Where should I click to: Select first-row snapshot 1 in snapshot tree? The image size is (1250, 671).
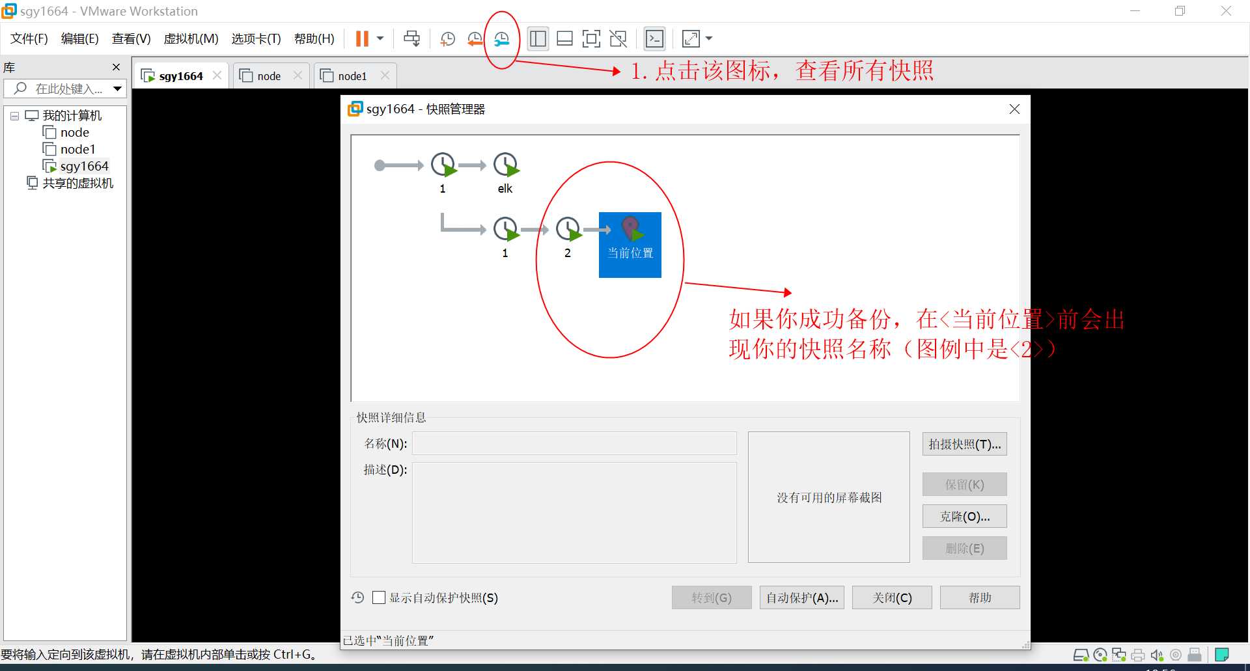coord(443,165)
